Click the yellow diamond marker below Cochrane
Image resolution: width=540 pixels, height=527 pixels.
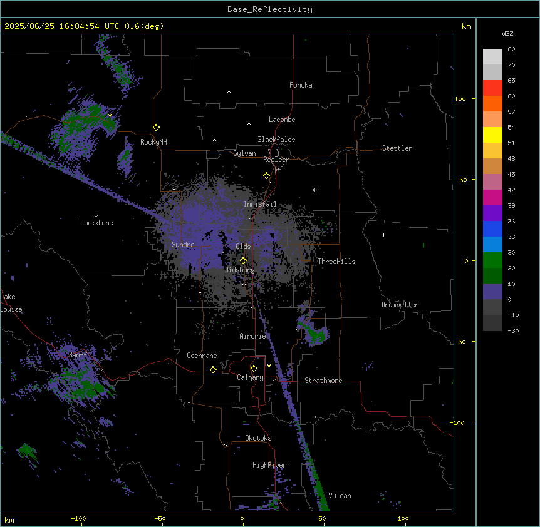[x=213, y=369]
